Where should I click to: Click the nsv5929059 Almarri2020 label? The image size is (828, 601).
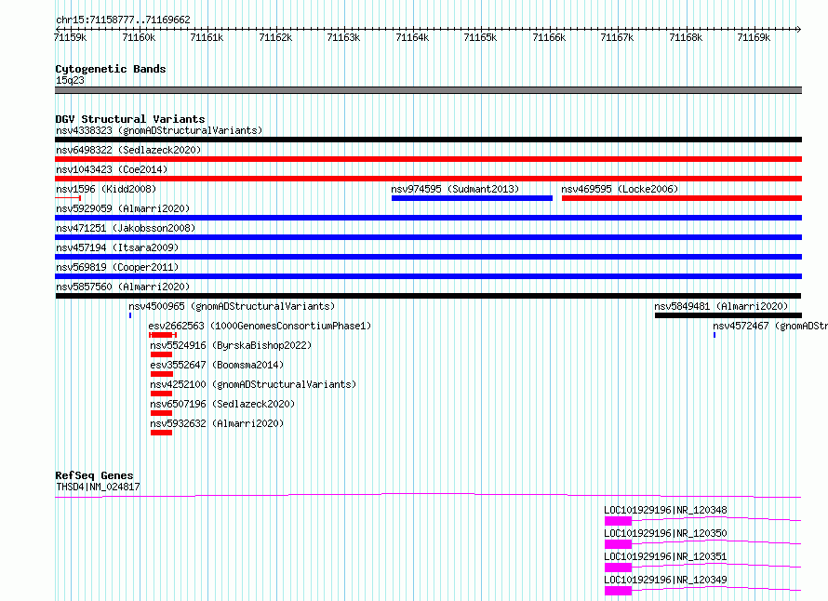[123, 208]
